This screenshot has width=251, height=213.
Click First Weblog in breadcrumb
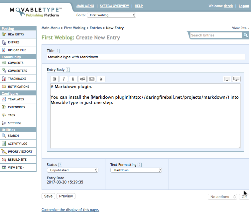pos(75,28)
